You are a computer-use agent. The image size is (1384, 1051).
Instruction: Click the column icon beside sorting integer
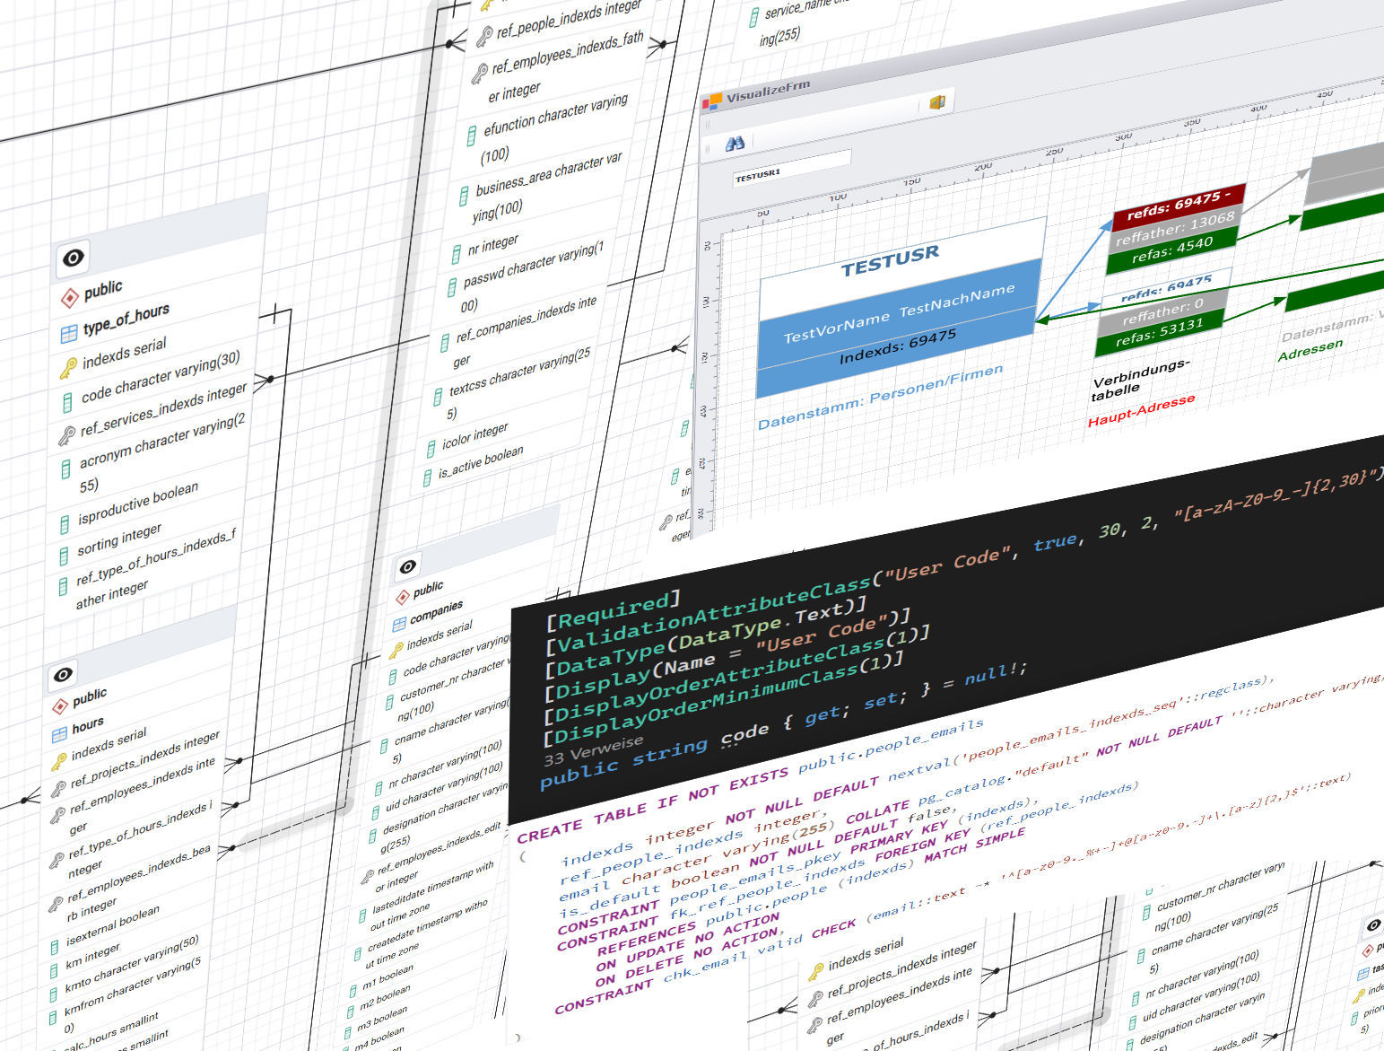point(64,555)
